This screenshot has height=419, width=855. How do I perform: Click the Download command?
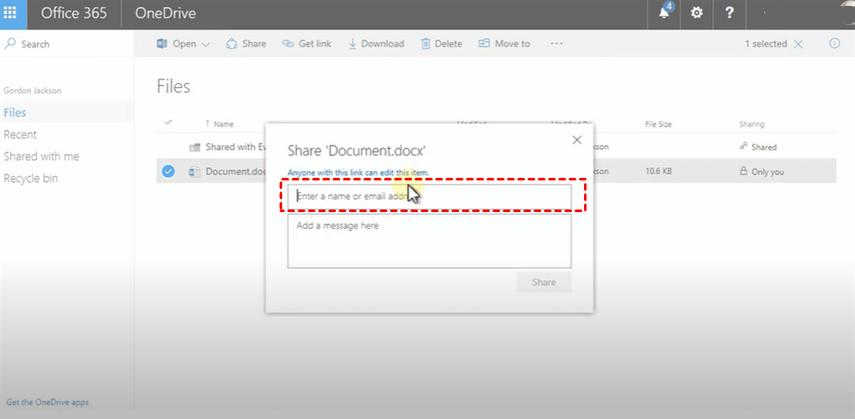point(376,44)
